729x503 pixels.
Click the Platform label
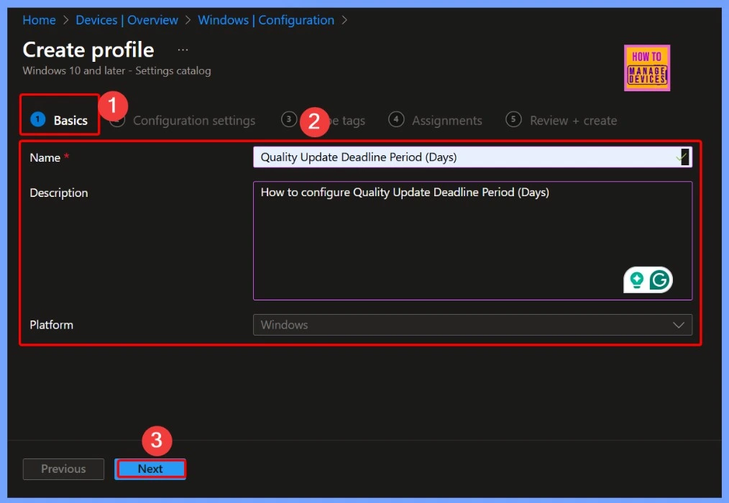[51, 325]
